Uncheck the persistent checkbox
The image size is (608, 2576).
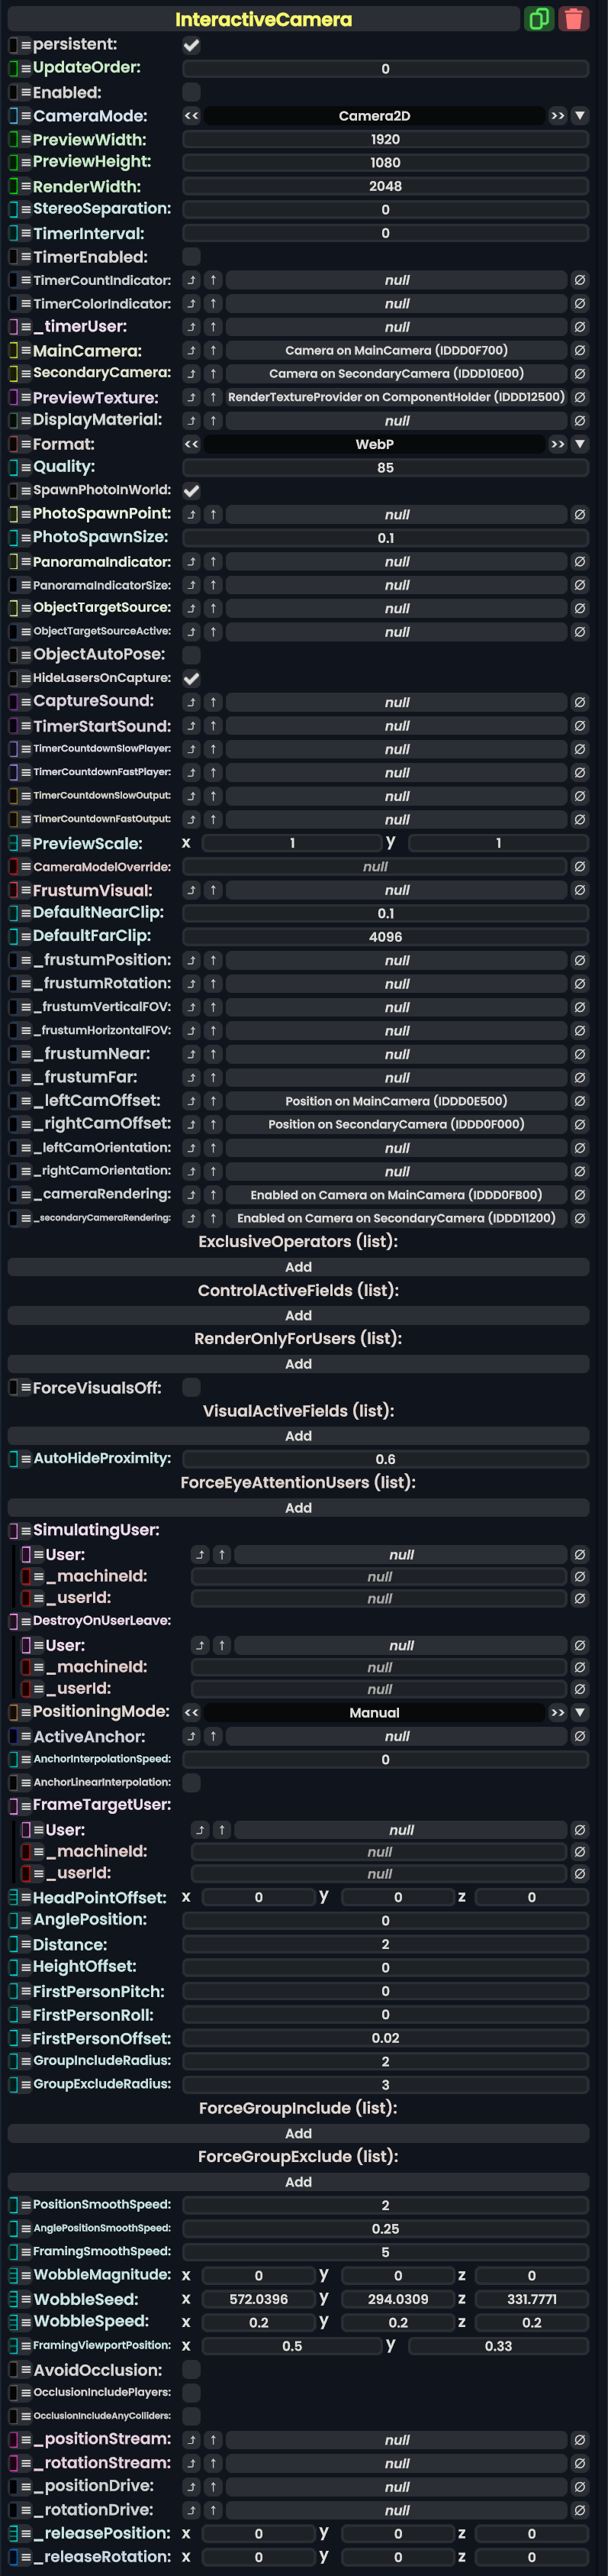click(191, 45)
